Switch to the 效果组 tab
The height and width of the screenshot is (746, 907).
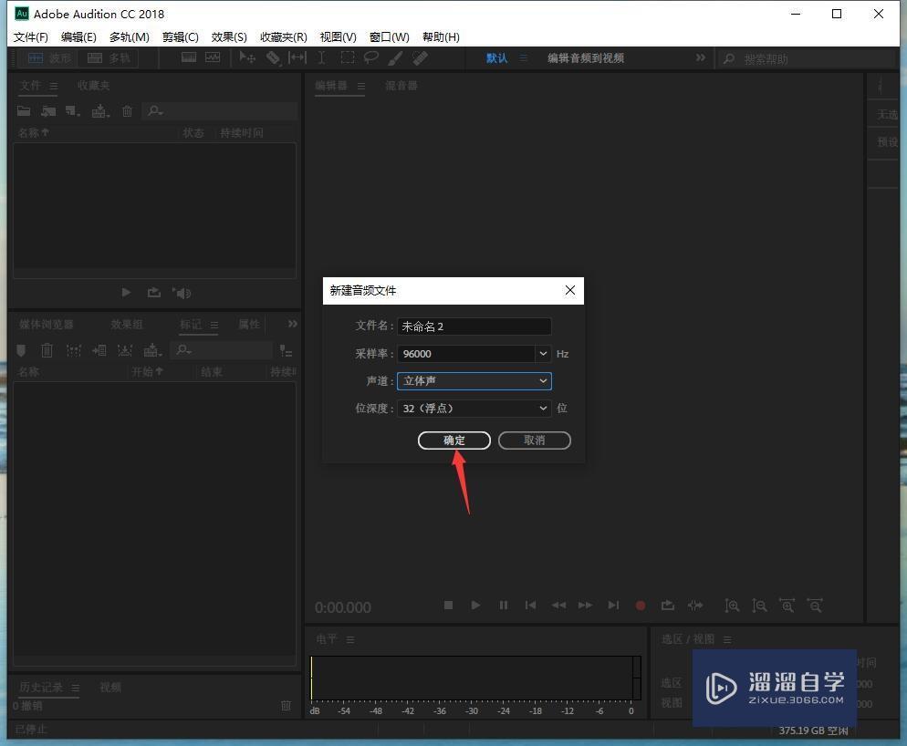[x=127, y=325]
